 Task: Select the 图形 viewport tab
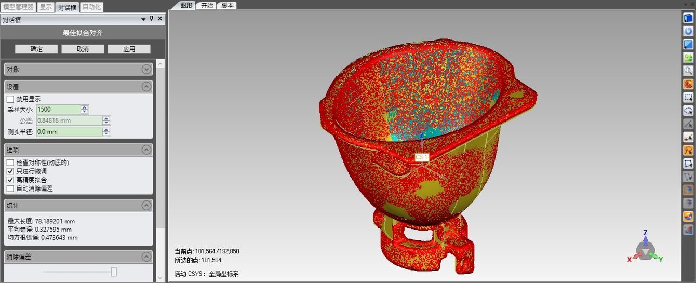[186, 5]
